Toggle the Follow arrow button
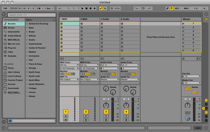 coord(59,9)
